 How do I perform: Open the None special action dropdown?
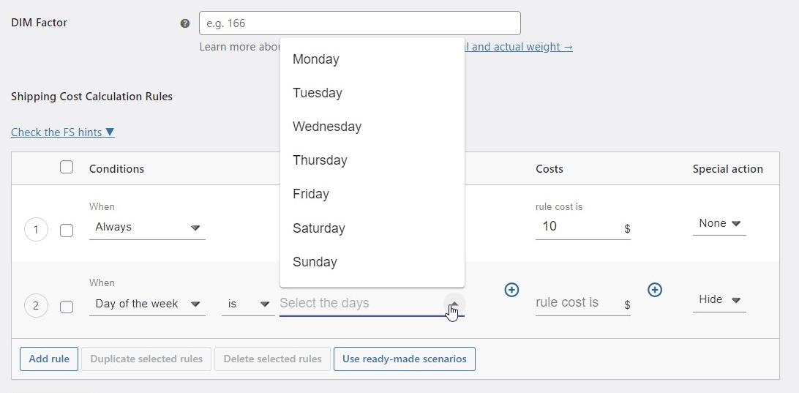click(x=719, y=223)
